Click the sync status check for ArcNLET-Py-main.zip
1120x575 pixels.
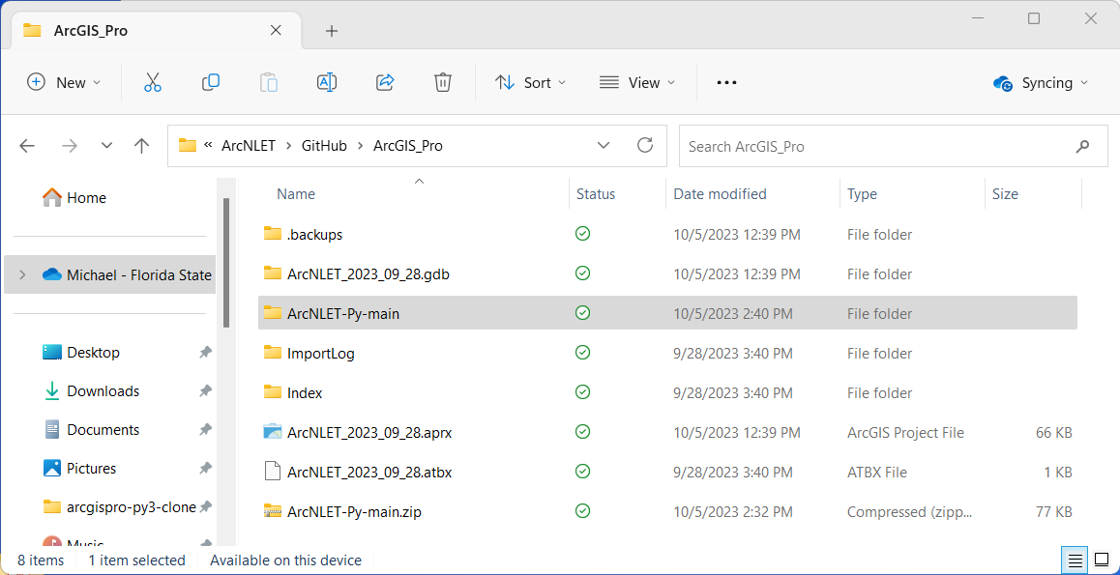[583, 511]
